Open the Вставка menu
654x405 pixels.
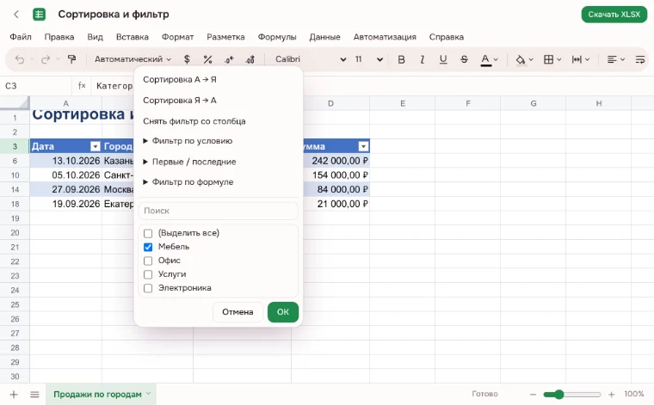tap(133, 37)
